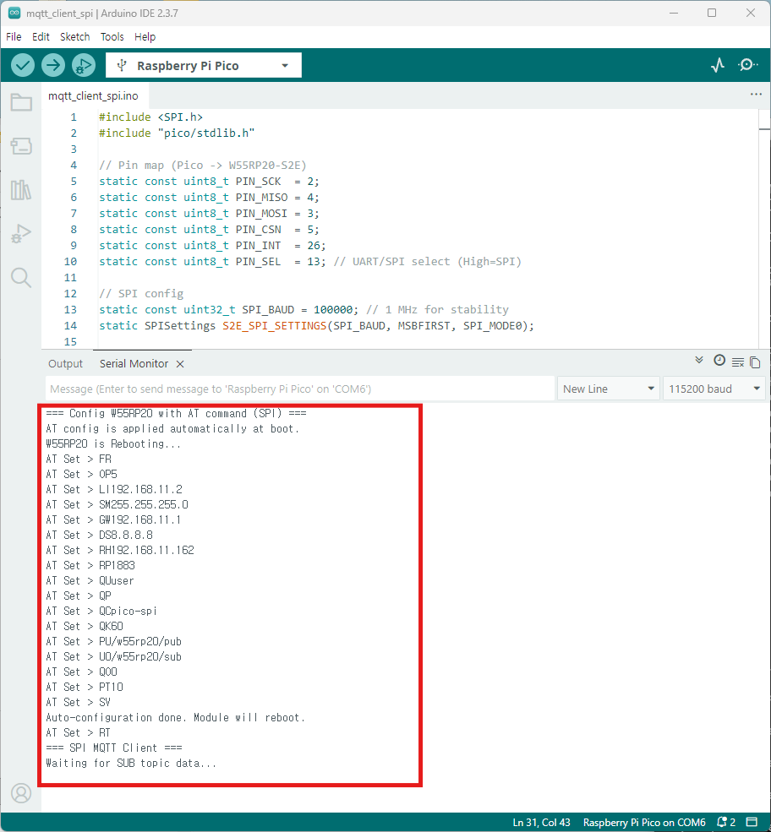This screenshot has width=771, height=832.
Task: Switch to the Output tab
Action: point(65,364)
